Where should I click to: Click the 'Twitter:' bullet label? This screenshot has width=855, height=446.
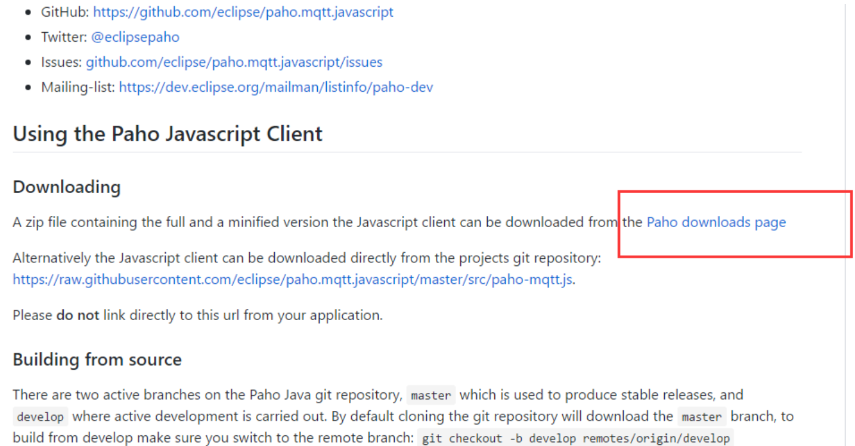pos(64,37)
